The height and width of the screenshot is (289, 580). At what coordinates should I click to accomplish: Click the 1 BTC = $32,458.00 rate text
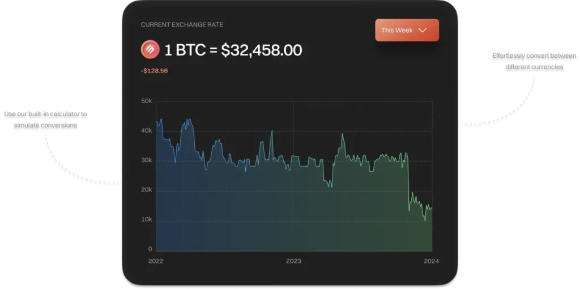point(233,50)
